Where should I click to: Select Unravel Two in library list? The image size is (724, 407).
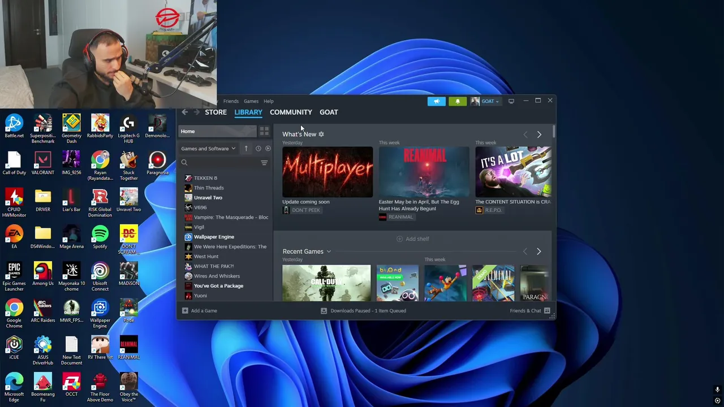pyautogui.click(x=226, y=198)
